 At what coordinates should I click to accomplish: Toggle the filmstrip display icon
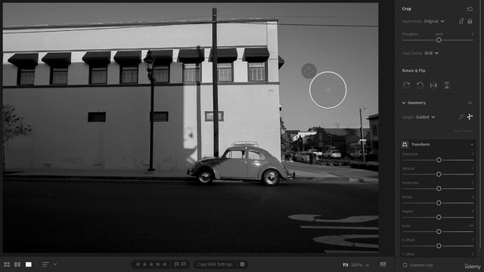pos(383,264)
